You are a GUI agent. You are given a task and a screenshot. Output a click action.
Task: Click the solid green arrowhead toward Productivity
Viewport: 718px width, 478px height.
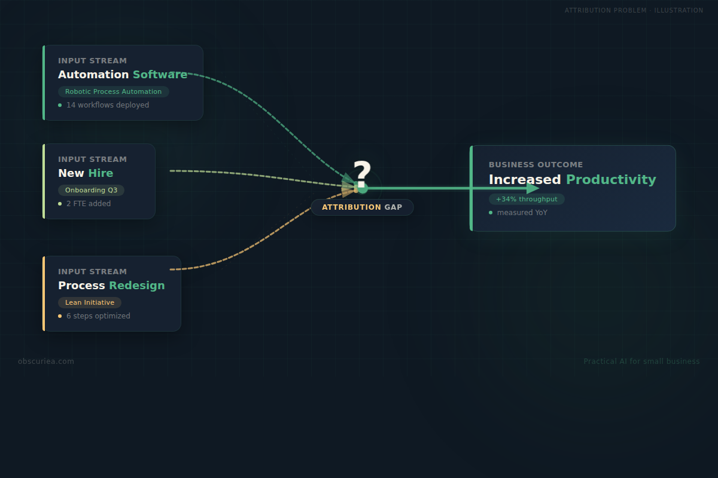coord(533,188)
